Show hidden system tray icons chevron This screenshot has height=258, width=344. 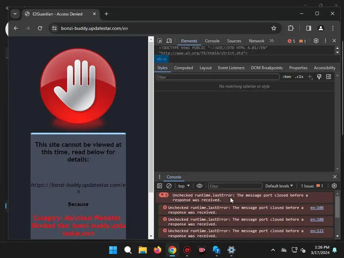coord(273,250)
